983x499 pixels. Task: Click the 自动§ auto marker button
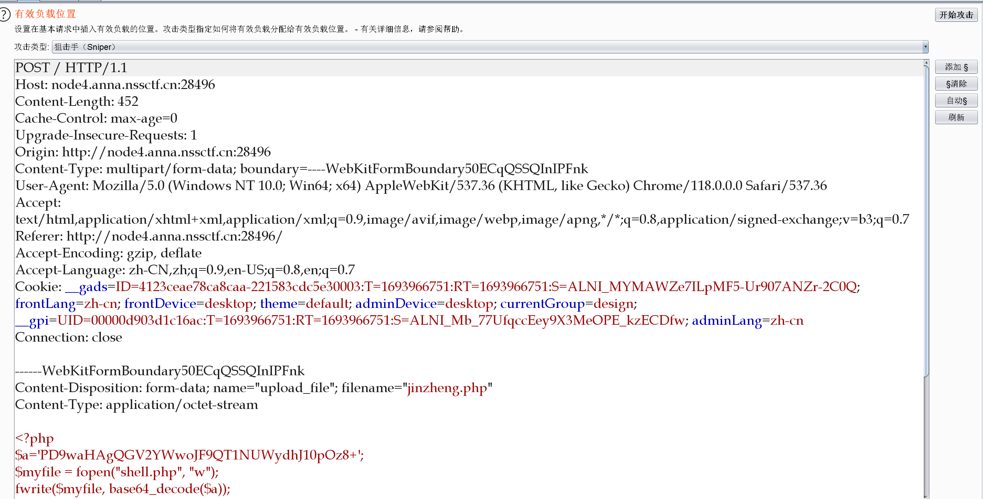pos(956,101)
